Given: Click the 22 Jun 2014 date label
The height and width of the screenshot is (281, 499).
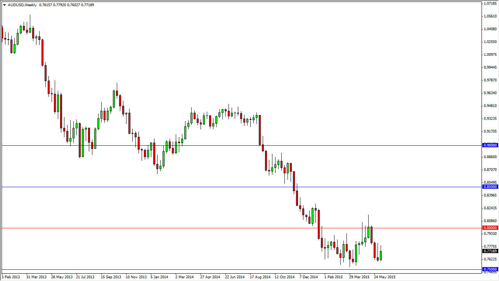Looking at the screenshot, I should tap(235, 277).
